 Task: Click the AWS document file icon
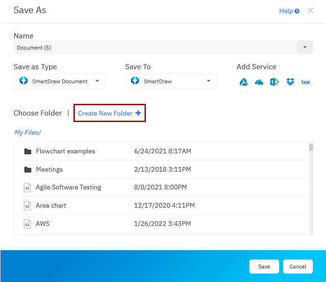[x=28, y=224]
